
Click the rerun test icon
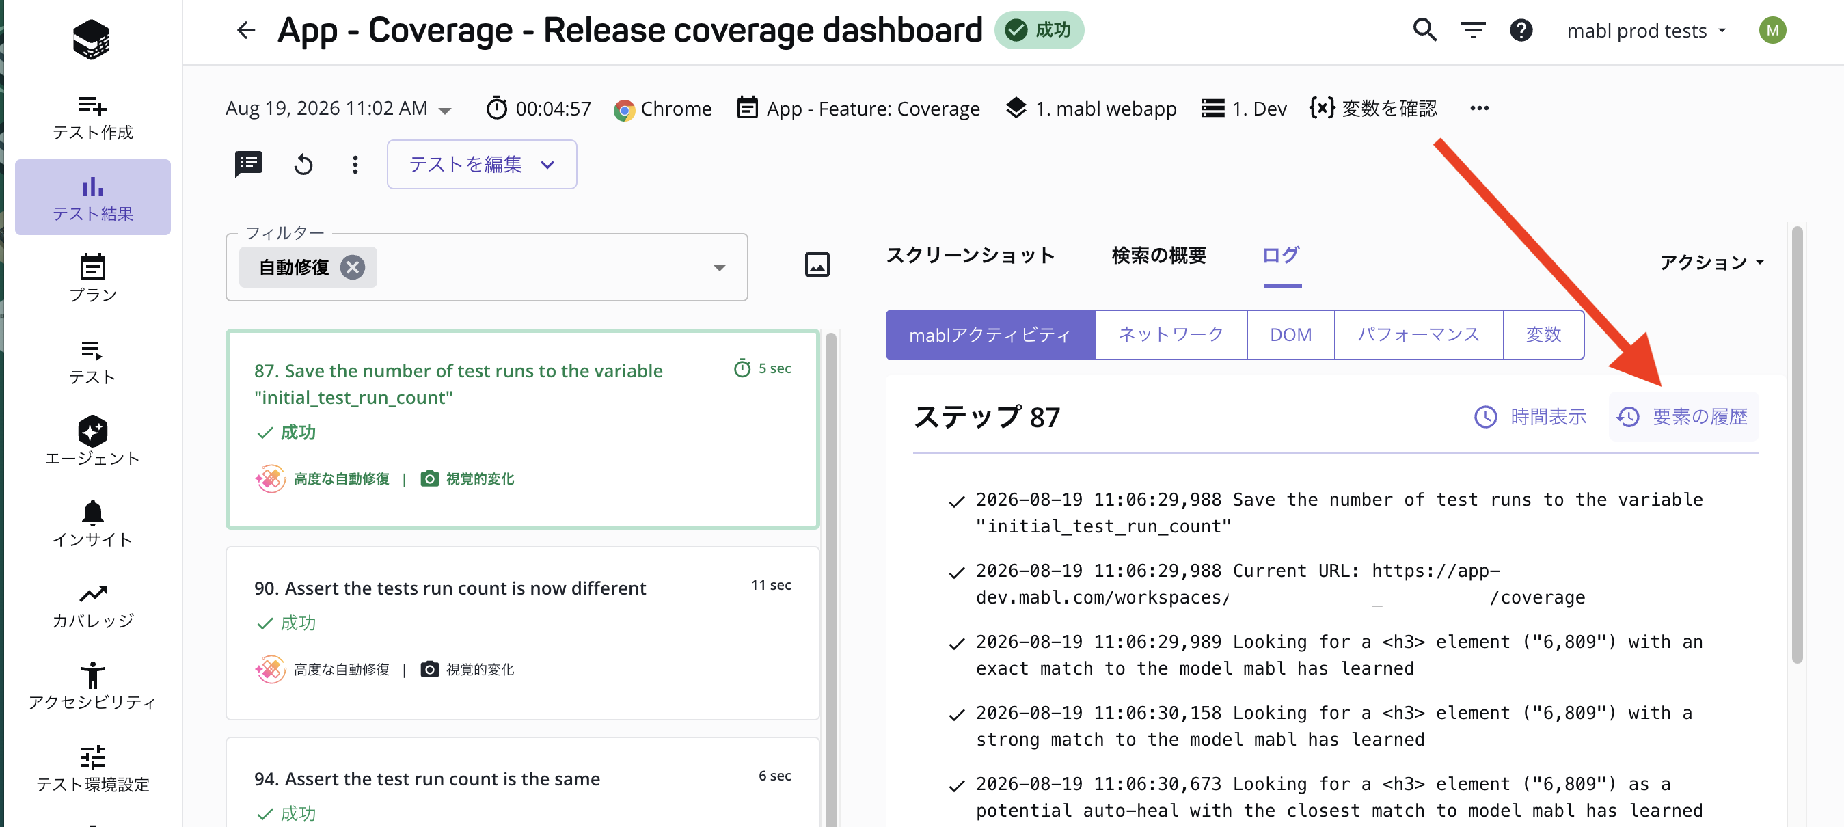[303, 164]
